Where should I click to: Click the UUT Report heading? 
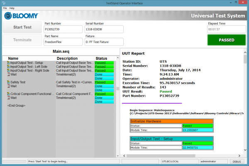[133, 54]
